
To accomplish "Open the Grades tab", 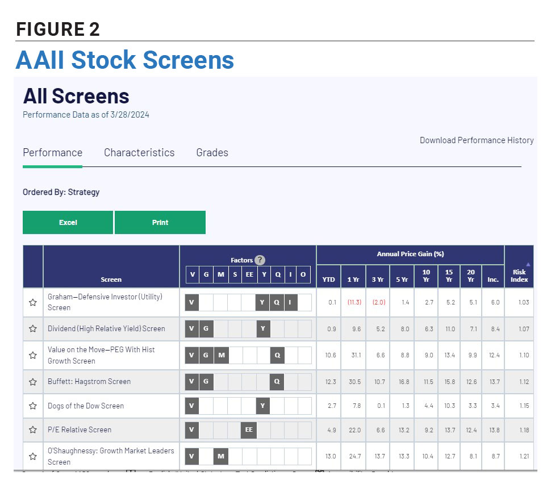I will coord(212,152).
